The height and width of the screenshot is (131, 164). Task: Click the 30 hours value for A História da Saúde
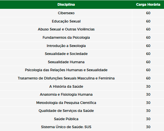point(148,86)
